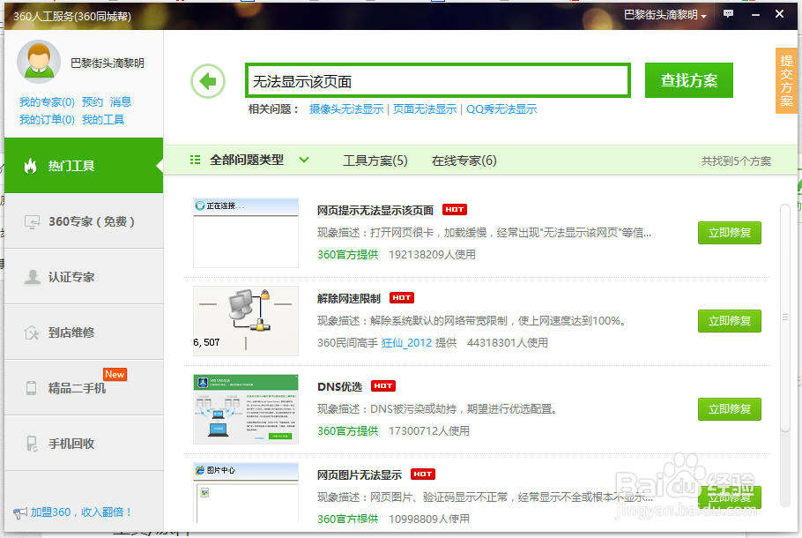Open 到店维修 in the sidebar
The width and height of the screenshot is (802, 538).
click(x=84, y=333)
